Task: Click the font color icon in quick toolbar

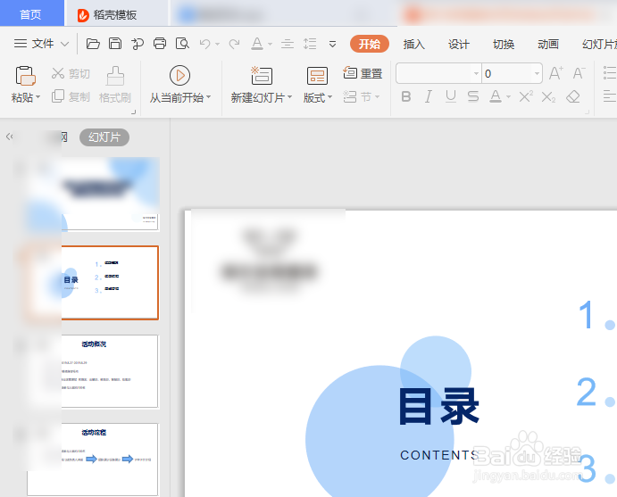Action: [x=257, y=44]
